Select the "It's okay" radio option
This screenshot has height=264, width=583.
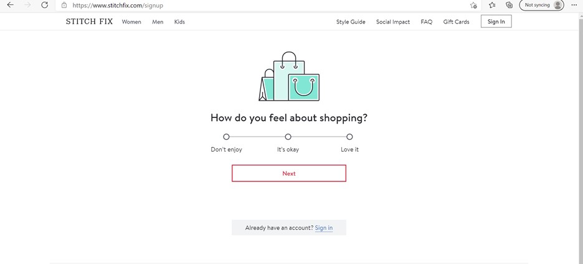tap(288, 137)
